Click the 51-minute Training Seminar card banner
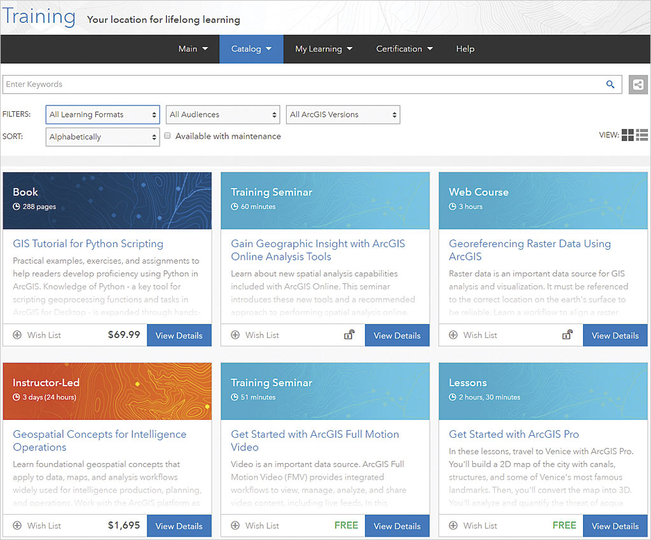 pyautogui.click(x=325, y=391)
